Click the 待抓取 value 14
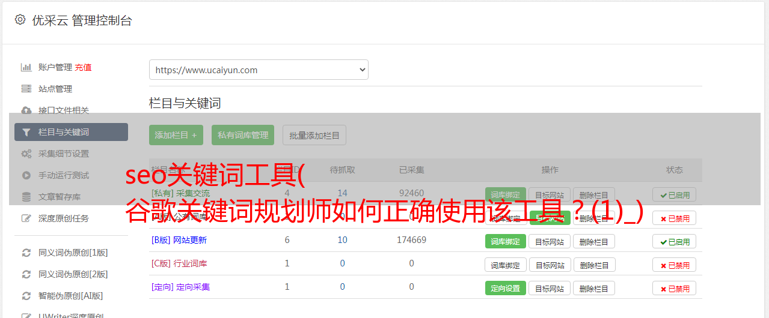This screenshot has height=318, width=769. click(342, 193)
